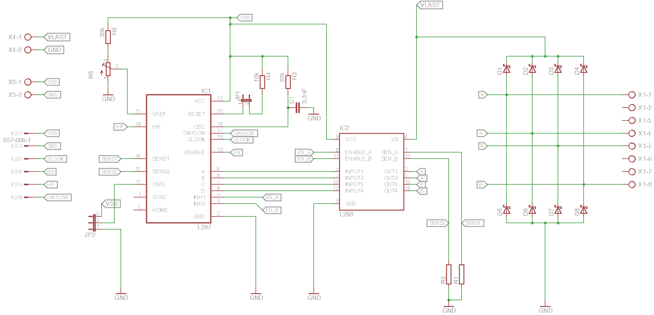Select diode D7 symbol

558,210
